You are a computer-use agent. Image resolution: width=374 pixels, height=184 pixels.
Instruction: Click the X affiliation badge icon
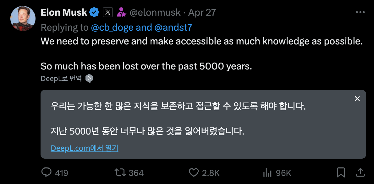coord(108,12)
